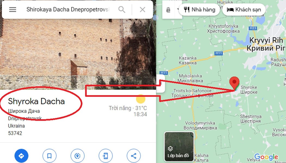Viewport: 286px width, 163px height.
Task: Select the red location pin on map
Action: click(234, 83)
